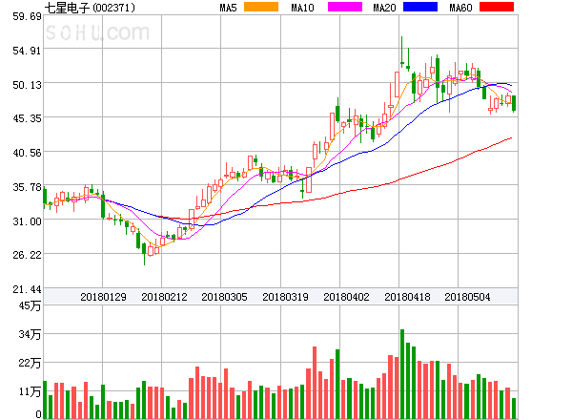Click the 11万 volume axis label
The image size is (572, 420).
30,392
